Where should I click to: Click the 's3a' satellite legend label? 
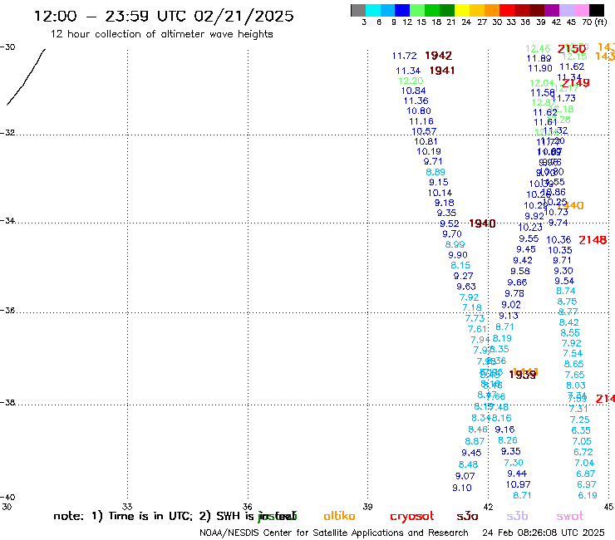[468, 516]
